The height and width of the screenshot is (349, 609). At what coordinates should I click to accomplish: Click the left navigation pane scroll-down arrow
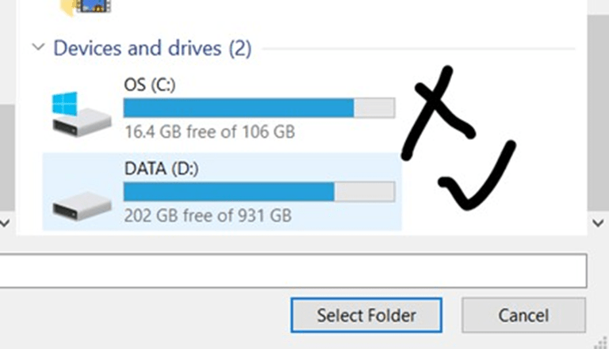pyautogui.click(x=6, y=222)
